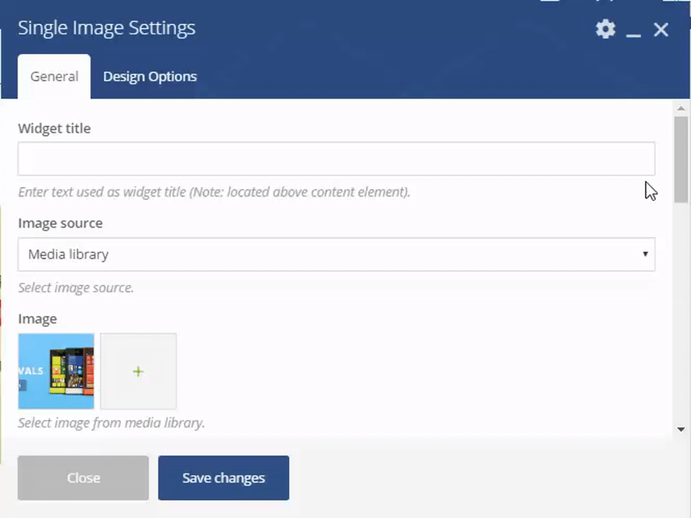Click the Single Image Settings header title
691x518 pixels.
(106, 28)
